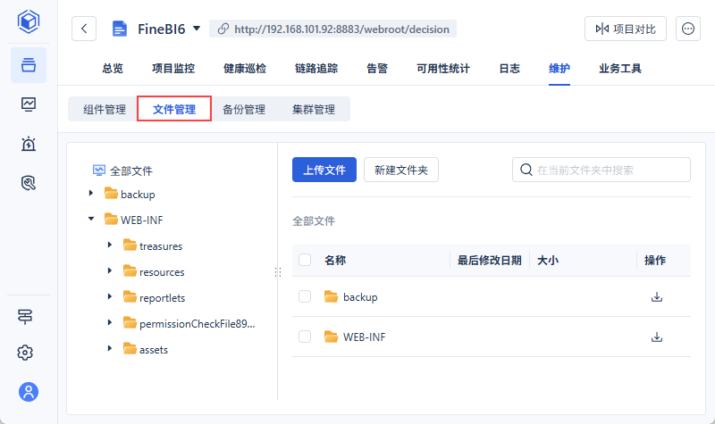Click the panel splitter drag handle
This screenshot has height=424, width=715.
[278, 272]
